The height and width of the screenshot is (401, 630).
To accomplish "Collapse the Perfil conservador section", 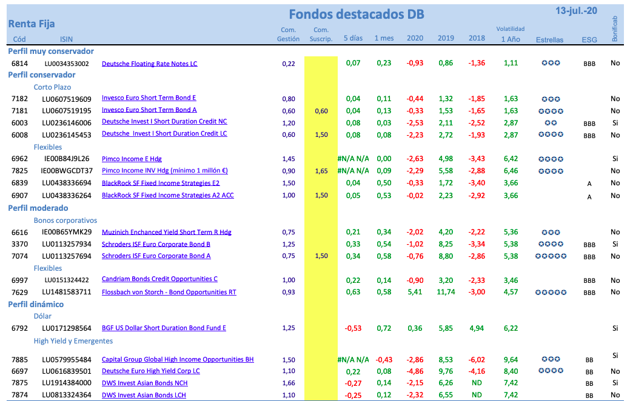I will pyautogui.click(x=41, y=75).
